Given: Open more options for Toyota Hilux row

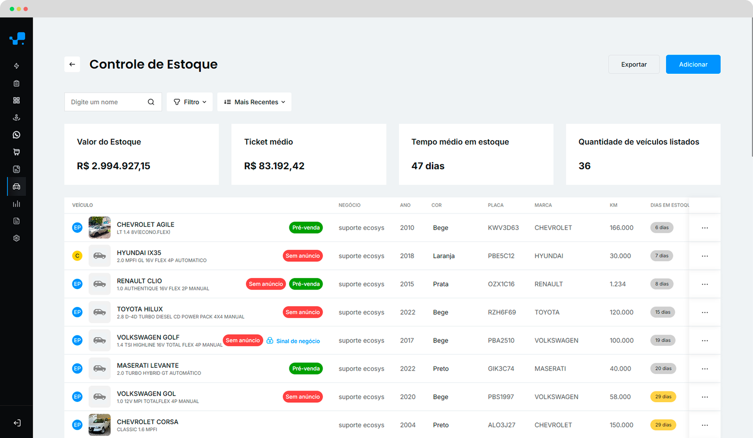Looking at the screenshot, I should point(705,312).
